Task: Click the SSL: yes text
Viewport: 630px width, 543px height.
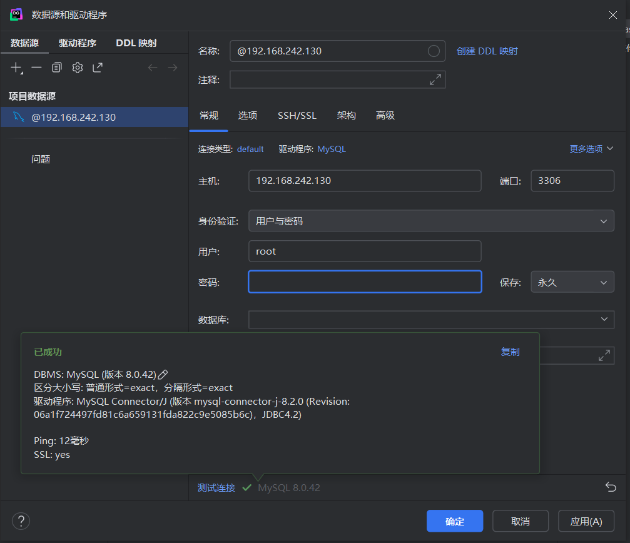Action: (52, 454)
